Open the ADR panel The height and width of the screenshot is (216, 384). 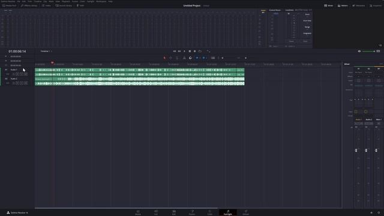[x=80, y=5]
